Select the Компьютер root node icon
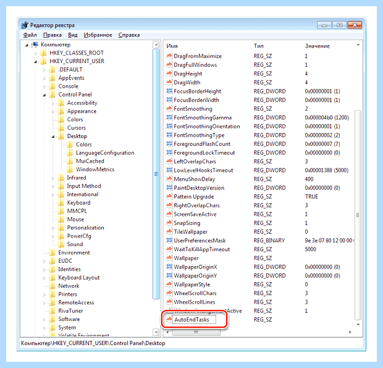The image size is (383, 368). click(x=35, y=45)
